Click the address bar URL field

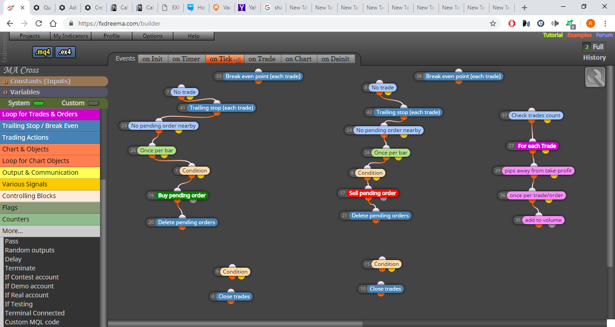pyautogui.click(x=275, y=23)
